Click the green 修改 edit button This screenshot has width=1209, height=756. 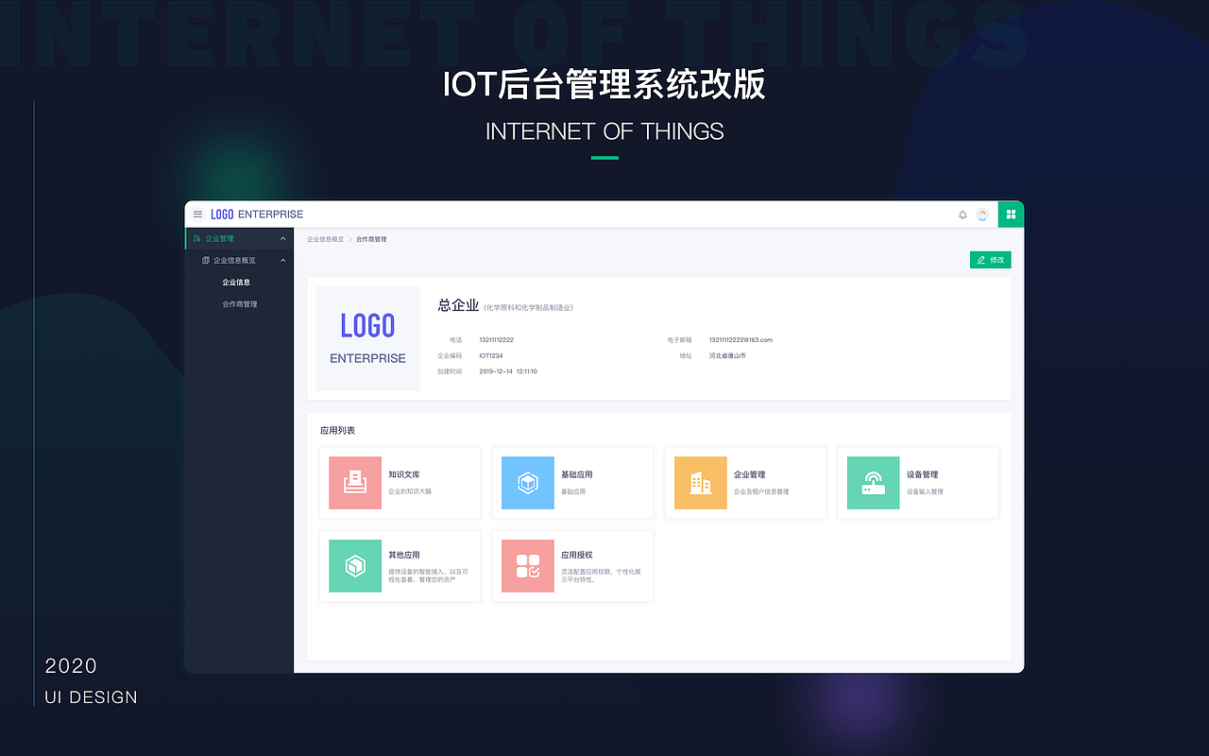[991, 260]
